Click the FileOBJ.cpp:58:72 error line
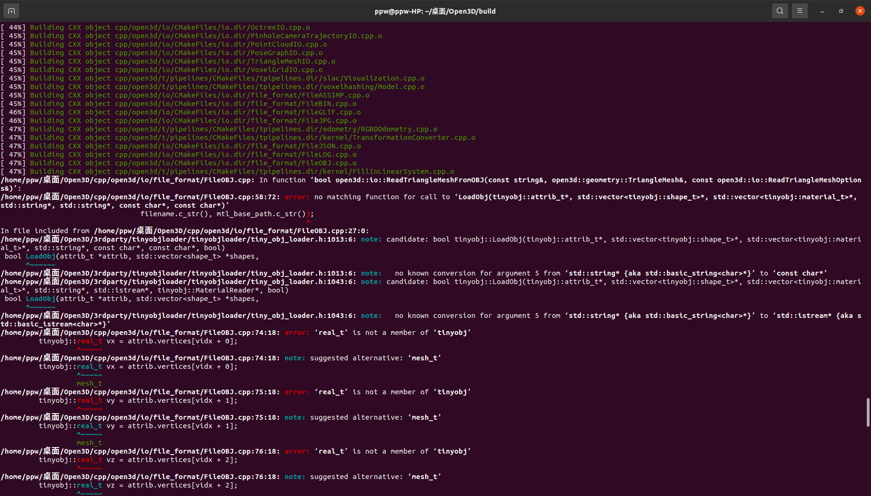 pos(429,201)
